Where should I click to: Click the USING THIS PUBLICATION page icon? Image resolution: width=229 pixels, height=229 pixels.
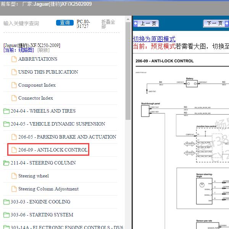click(x=14, y=72)
